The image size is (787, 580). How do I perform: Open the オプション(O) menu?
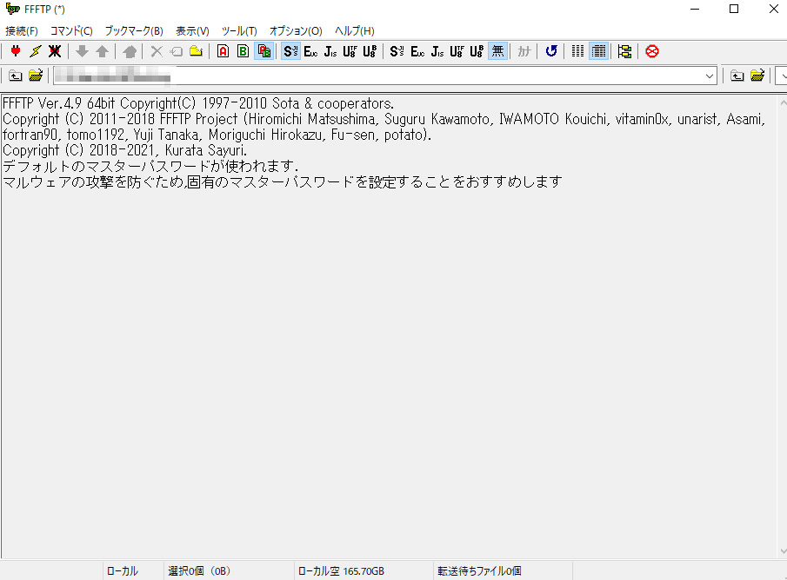[296, 31]
